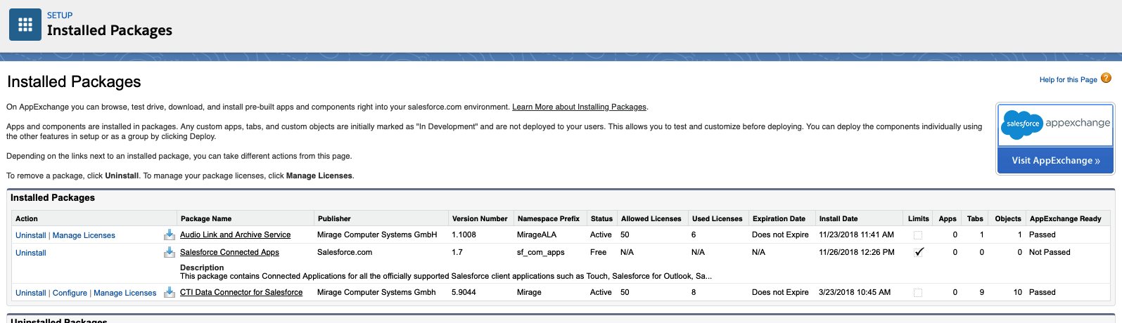Uninstall Salesforce Connected Apps package

[x=31, y=253]
